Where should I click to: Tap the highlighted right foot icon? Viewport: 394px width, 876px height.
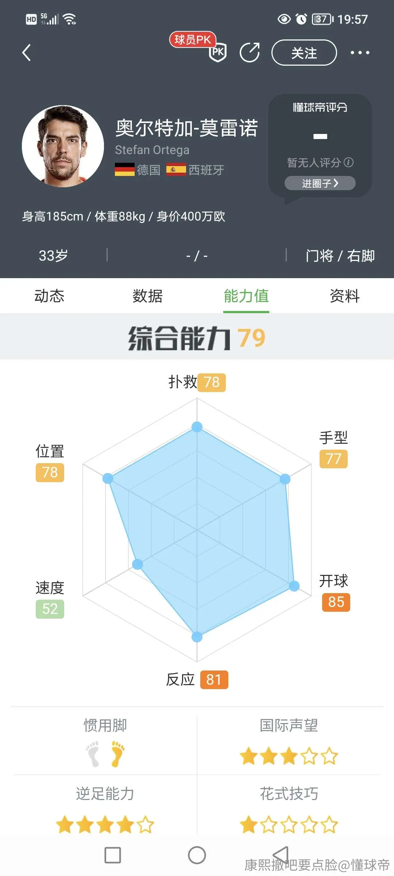click(117, 754)
